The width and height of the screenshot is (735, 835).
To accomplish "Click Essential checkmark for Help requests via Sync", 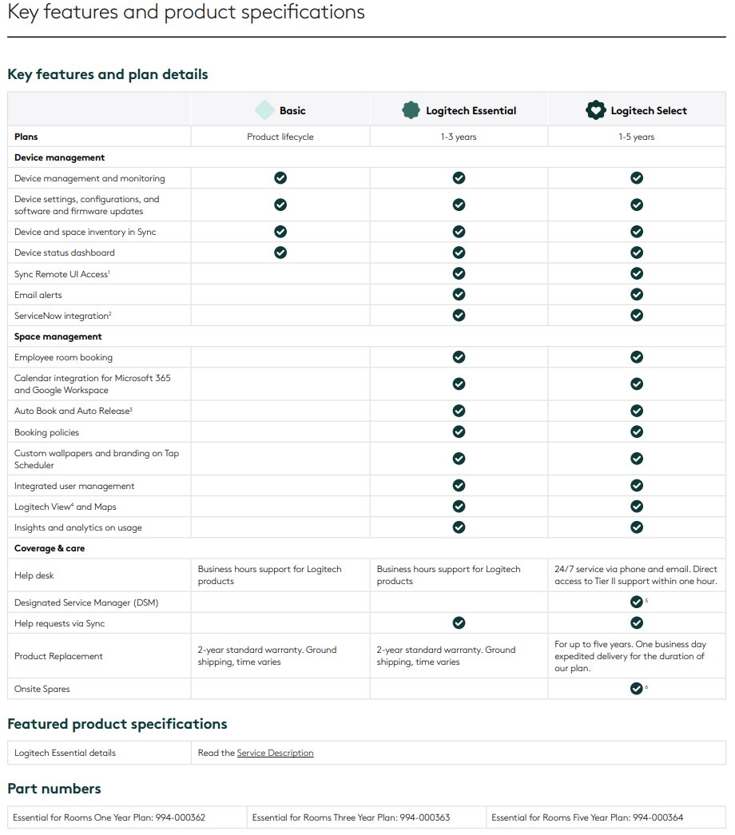I will pos(459,622).
